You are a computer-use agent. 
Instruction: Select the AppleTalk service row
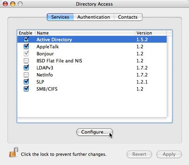click(92, 47)
